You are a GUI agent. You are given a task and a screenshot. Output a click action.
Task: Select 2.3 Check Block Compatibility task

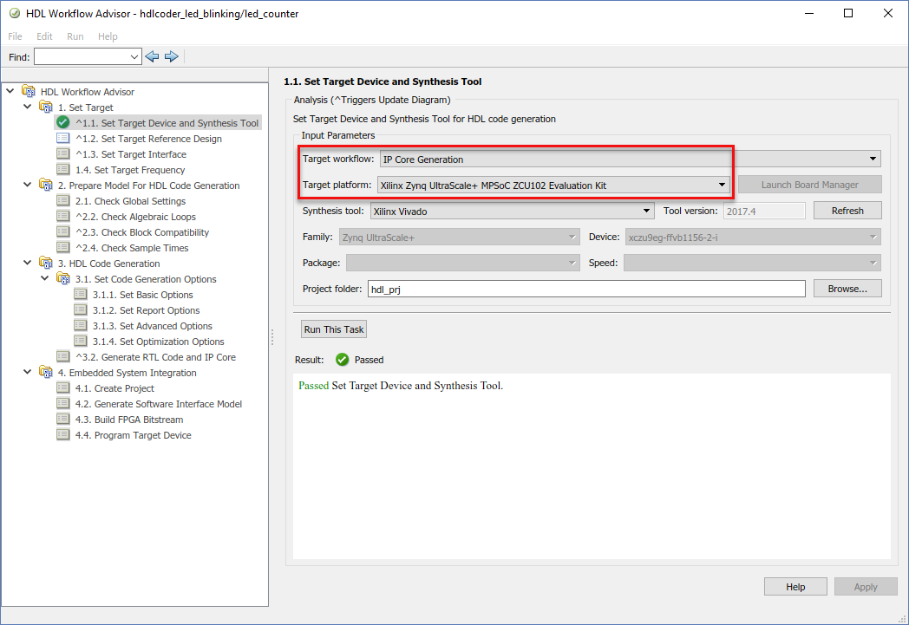pyautogui.click(x=142, y=232)
